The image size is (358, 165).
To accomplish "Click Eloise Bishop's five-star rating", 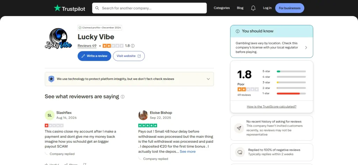I will tap(148, 125).
